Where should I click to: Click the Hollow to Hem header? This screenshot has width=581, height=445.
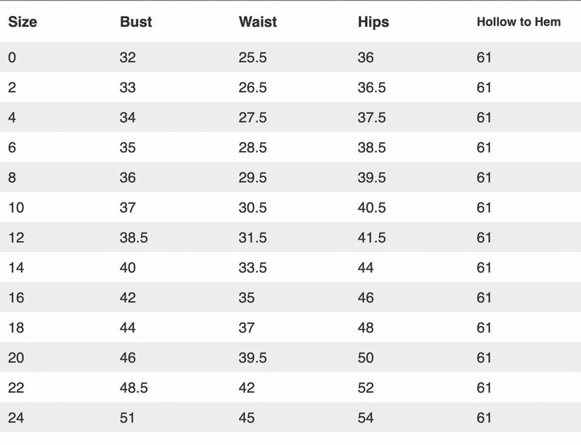point(519,22)
